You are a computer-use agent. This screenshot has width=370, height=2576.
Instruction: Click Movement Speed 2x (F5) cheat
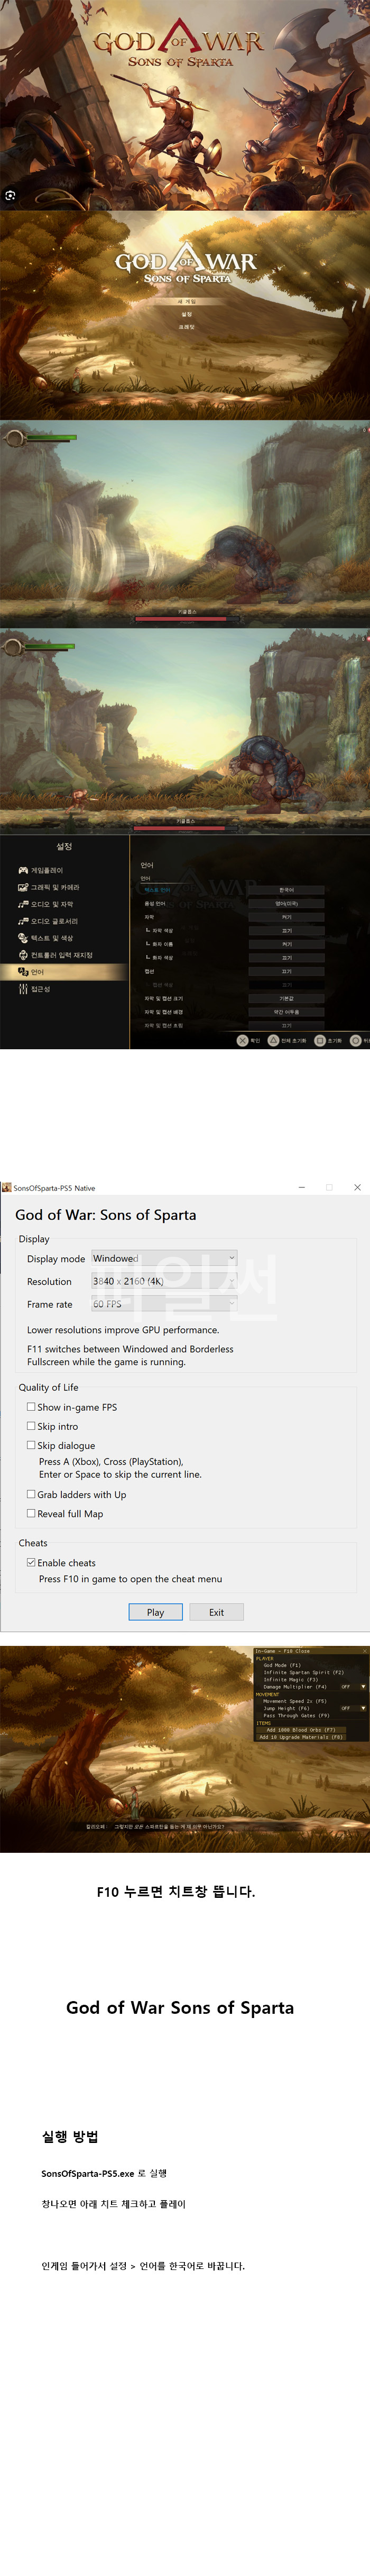coord(294,1701)
